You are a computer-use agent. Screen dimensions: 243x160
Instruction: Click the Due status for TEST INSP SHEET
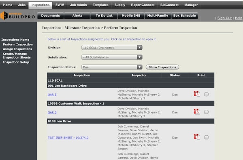tap(175, 137)
